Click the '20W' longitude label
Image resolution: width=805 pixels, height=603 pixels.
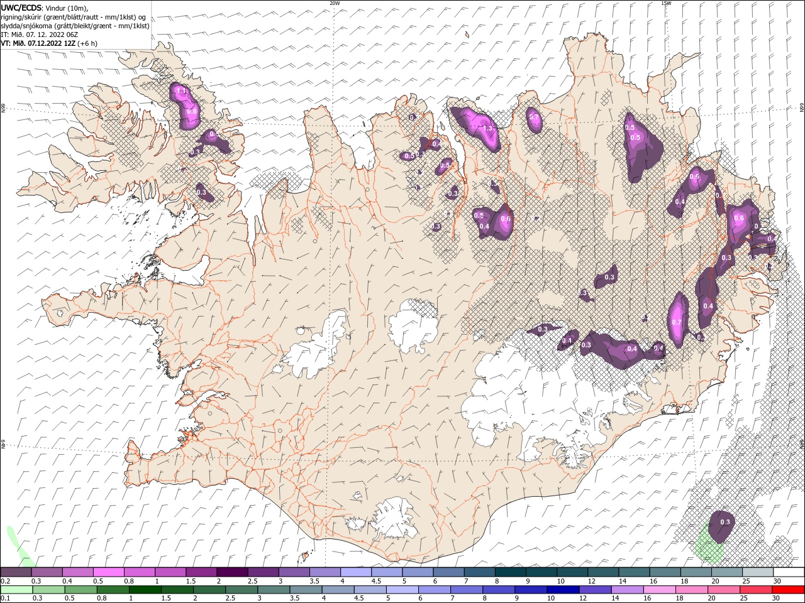point(335,3)
